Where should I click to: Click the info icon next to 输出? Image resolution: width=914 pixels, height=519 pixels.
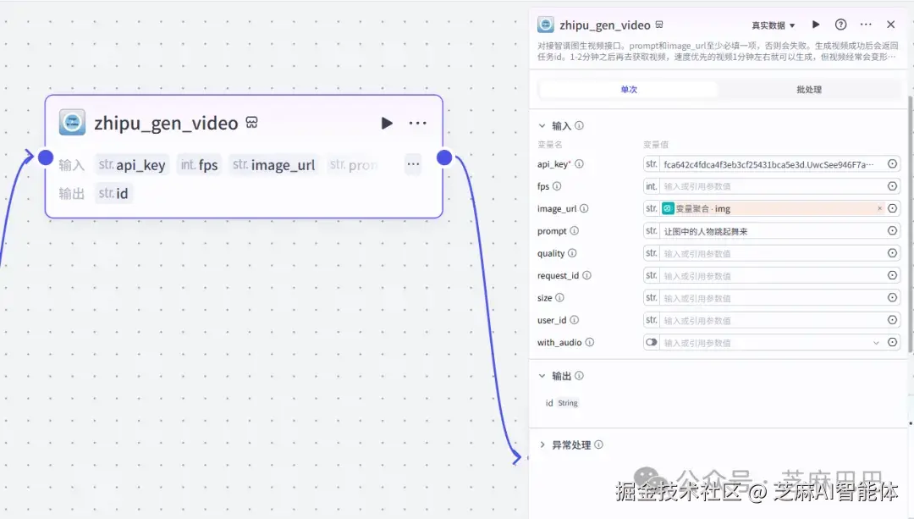point(579,376)
